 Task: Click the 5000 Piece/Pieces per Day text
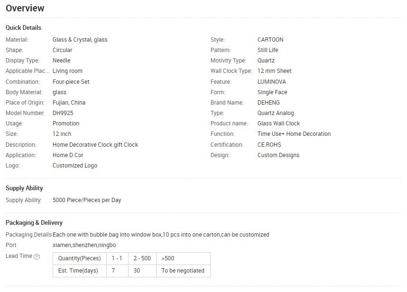click(x=87, y=200)
